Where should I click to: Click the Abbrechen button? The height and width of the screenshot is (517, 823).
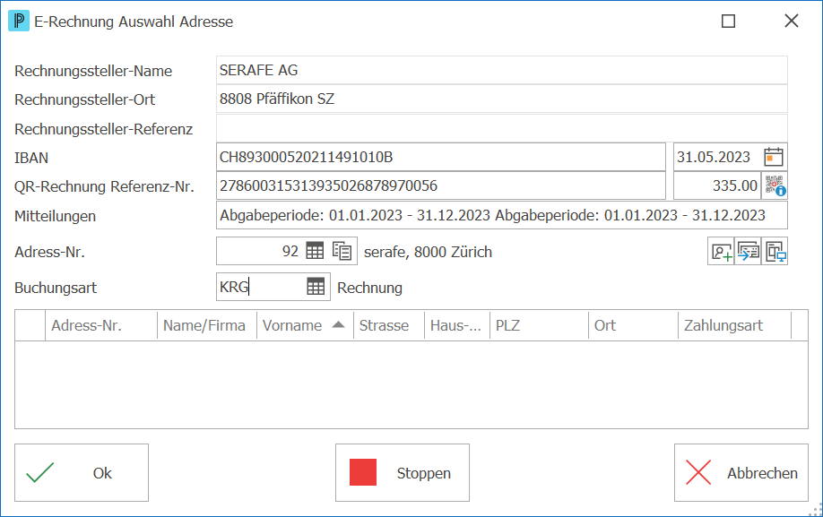click(x=741, y=472)
